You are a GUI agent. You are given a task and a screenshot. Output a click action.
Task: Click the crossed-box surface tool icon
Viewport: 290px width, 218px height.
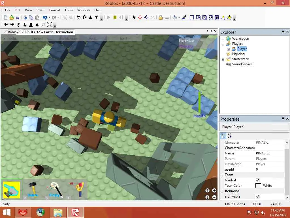click(204, 17)
